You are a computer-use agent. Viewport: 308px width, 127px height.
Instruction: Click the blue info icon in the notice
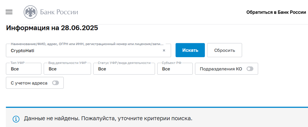click(x=15, y=119)
